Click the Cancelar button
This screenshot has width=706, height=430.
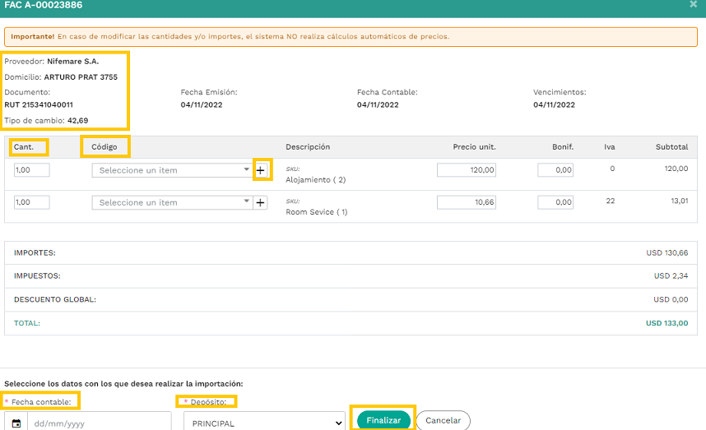tap(443, 420)
